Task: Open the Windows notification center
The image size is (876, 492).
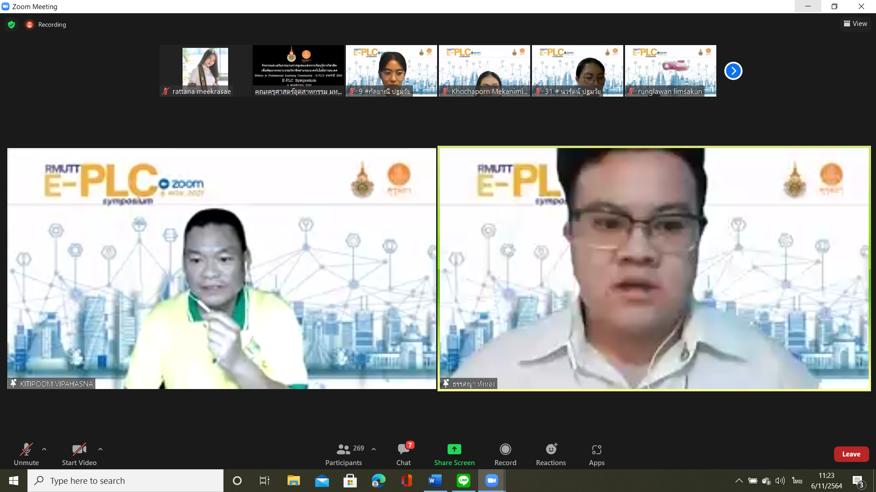Action: [x=858, y=481]
